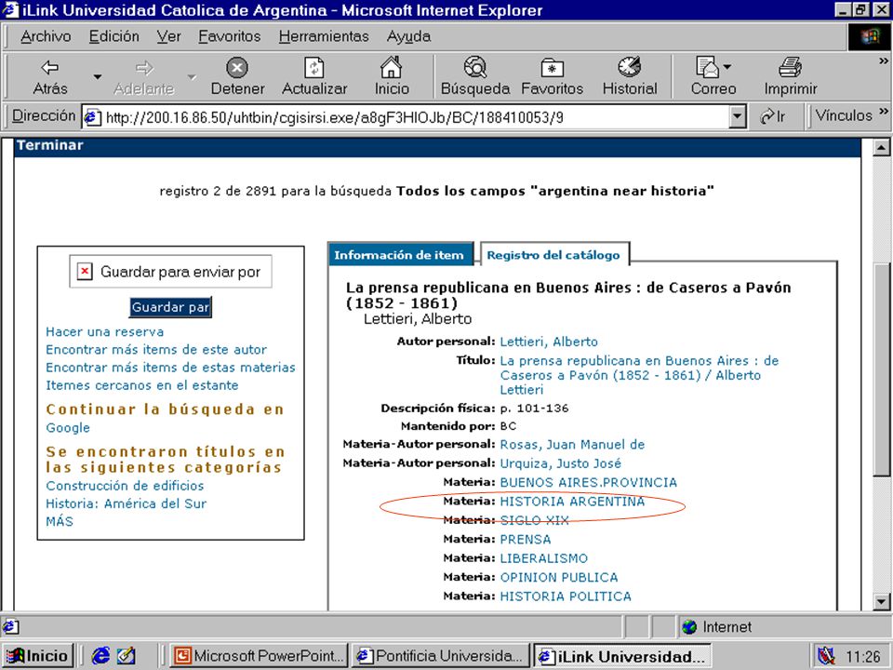Open PRENSA subject link
893x670 pixels.
tap(526, 539)
